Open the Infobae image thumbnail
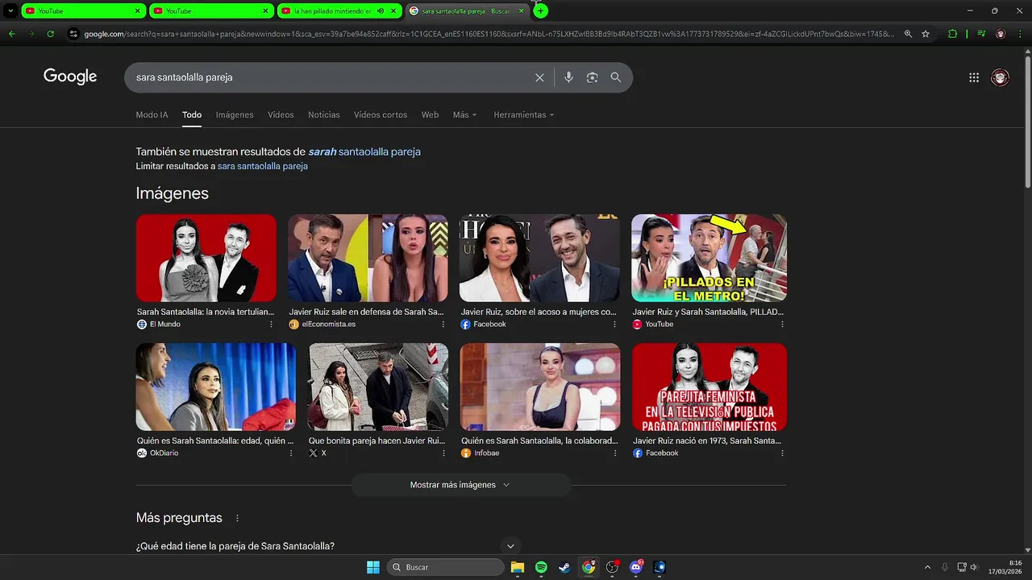1032x580 pixels. 540,387
